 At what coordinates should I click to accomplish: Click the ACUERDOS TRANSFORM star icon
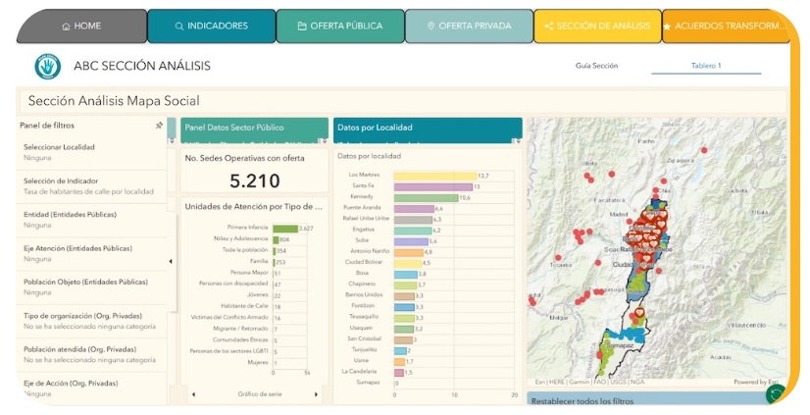point(667,26)
